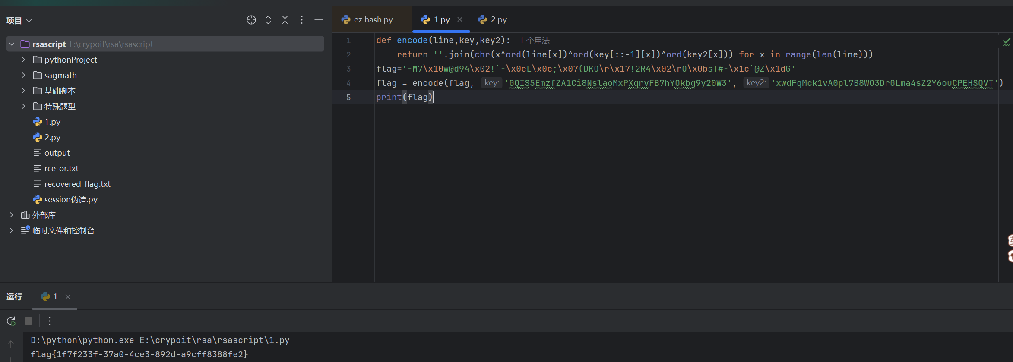
Task: Open the output file in tree
Action: [x=57, y=153]
